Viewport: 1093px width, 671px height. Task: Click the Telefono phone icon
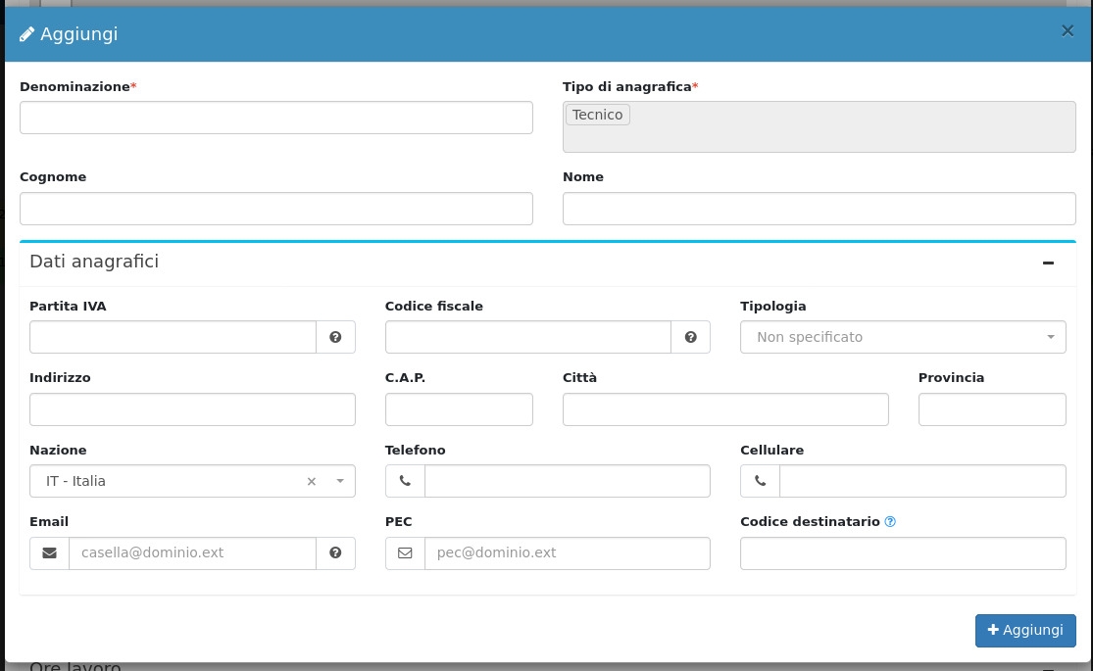tap(405, 481)
